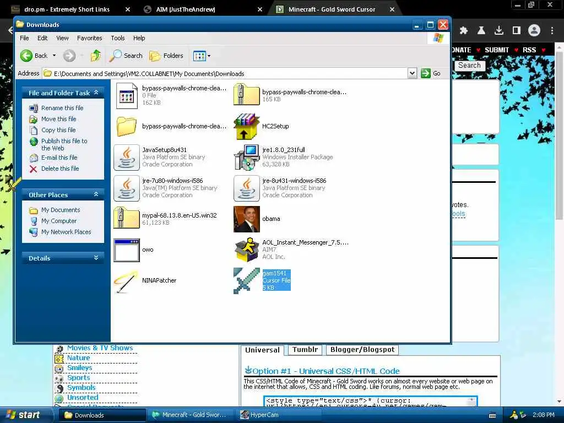Open the Help menu
564x423 pixels.
click(139, 38)
